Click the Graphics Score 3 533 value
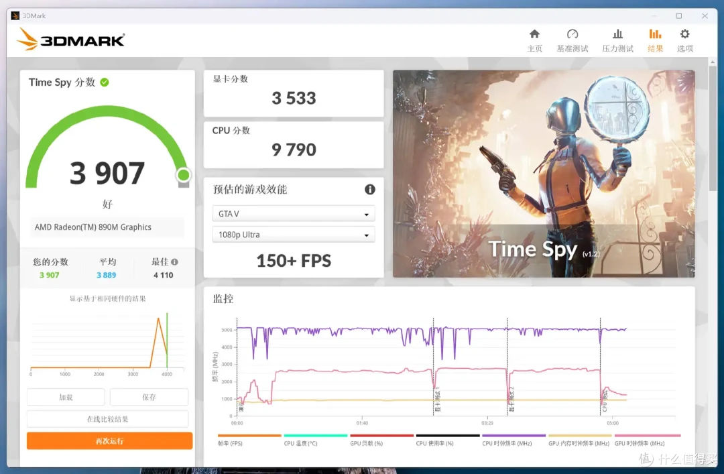The image size is (724, 474). click(x=294, y=98)
